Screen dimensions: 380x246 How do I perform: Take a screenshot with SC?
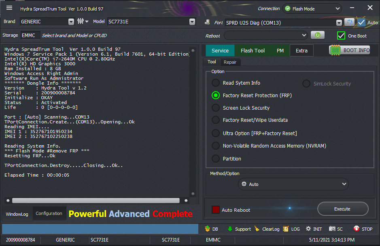(x=336, y=229)
